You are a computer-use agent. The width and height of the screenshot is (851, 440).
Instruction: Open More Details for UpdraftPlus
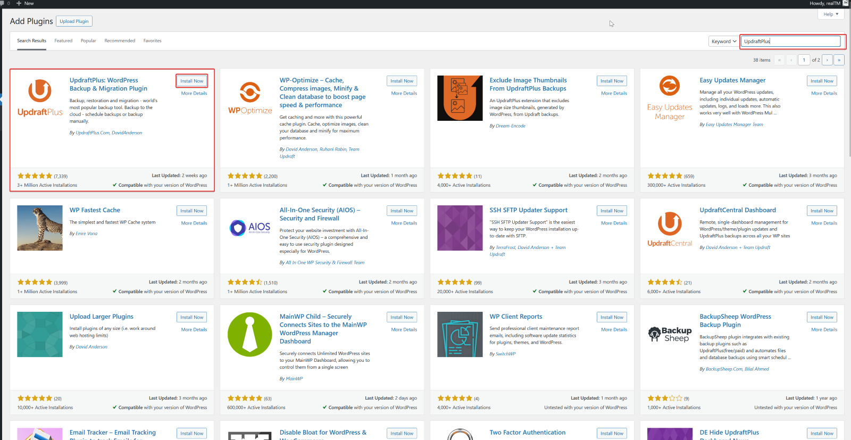(194, 93)
